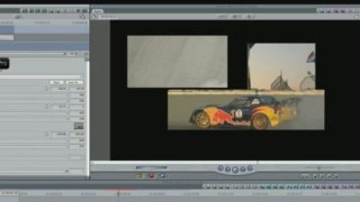Viewport: 360px width, 202px height.
Task: Click the timecode field at Canvas top-left
Action: 108,17
